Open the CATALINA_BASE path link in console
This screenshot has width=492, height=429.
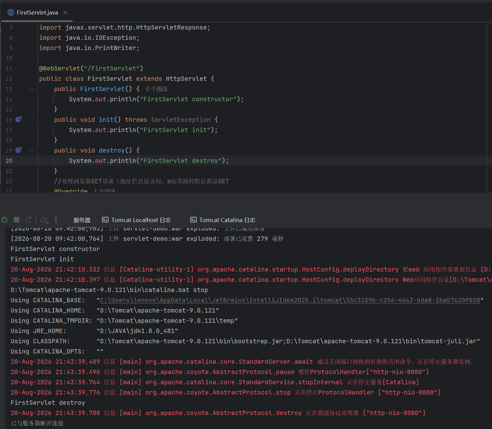pos(290,300)
